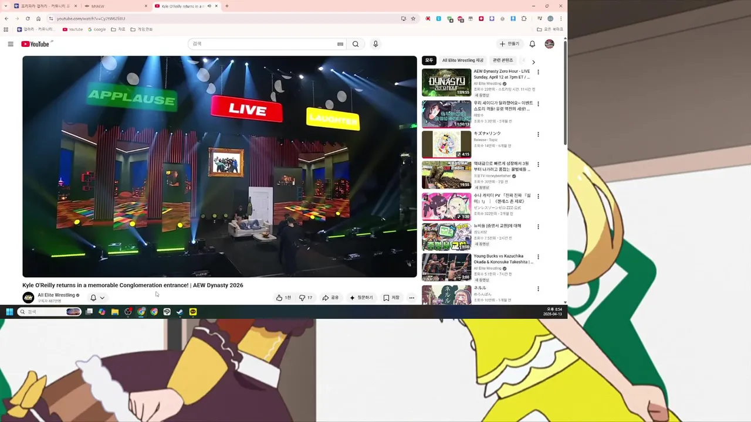Open the bookmarks bar apps grid icon

point(6,29)
